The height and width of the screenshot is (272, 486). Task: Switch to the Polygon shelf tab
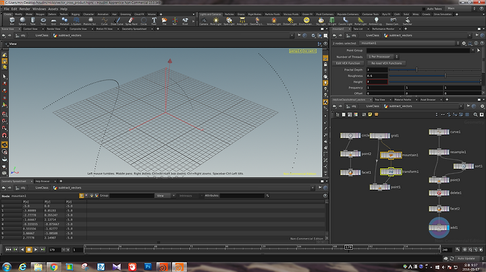point(40,14)
